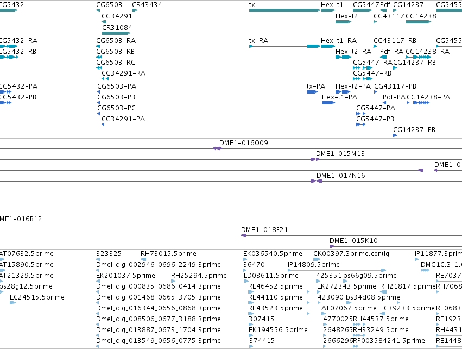Open the CG5447-RB transcript label
This screenshot has width=462, height=349.
tap(372, 73)
